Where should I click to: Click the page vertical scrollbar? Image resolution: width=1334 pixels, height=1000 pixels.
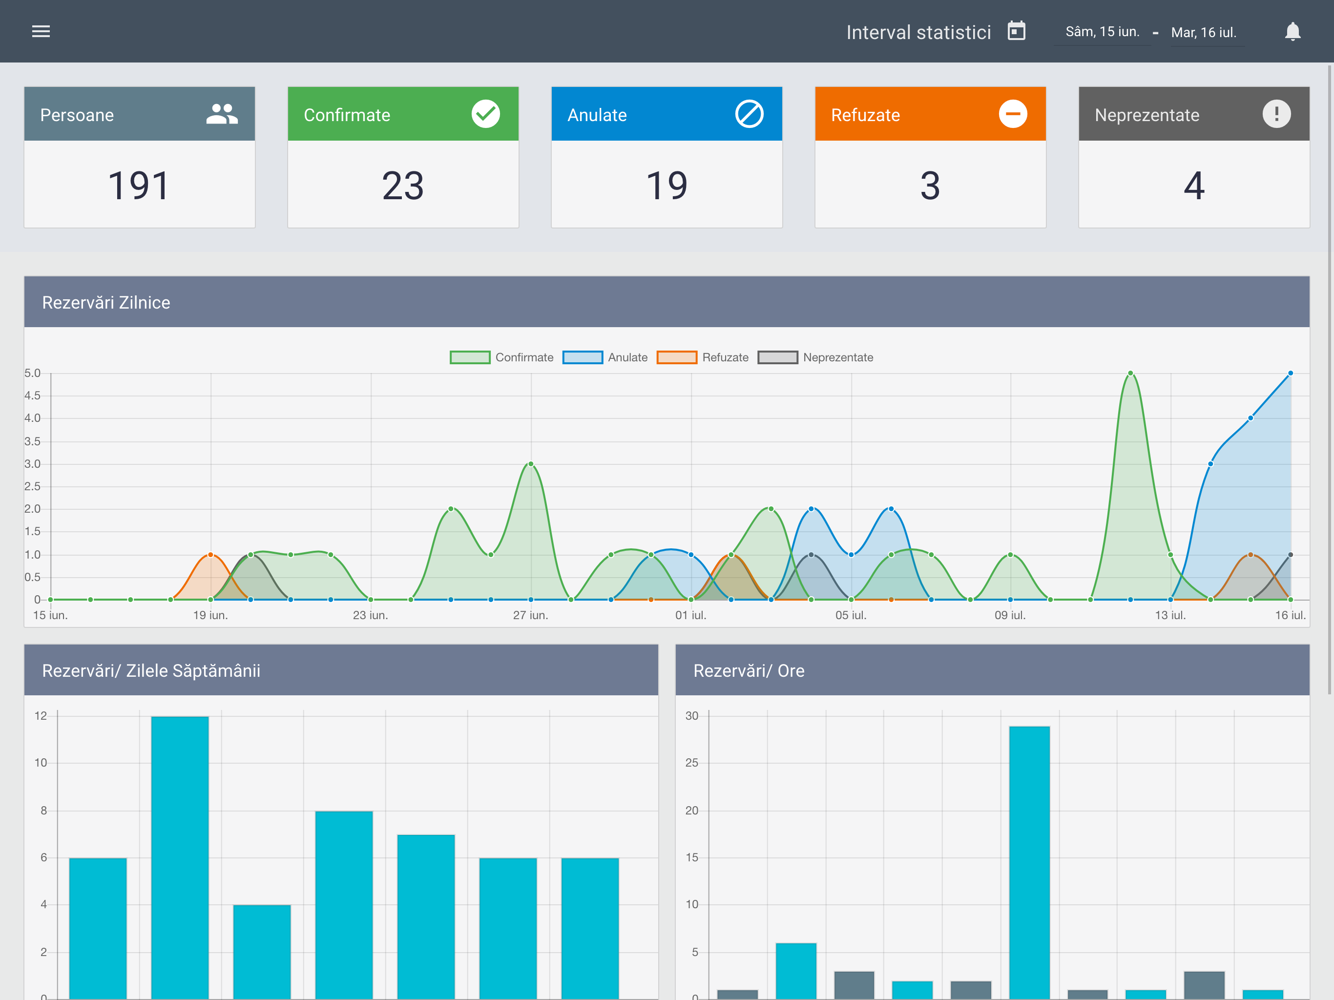tap(1330, 380)
